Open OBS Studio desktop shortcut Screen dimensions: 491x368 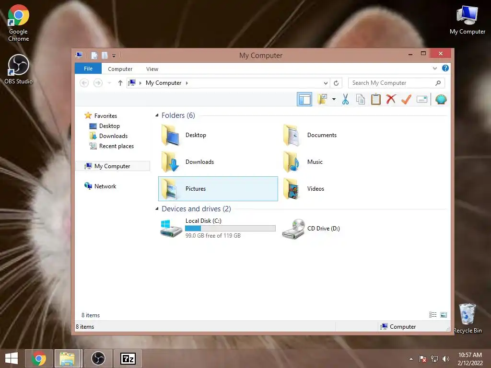coord(19,69)
